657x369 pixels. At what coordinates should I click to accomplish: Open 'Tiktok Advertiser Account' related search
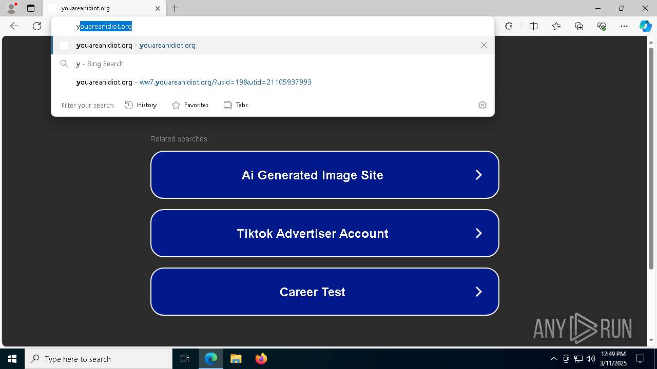point(324,233)
